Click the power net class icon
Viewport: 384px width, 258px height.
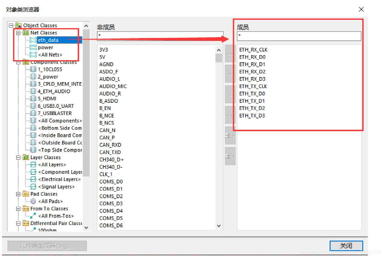pos(33,47)
